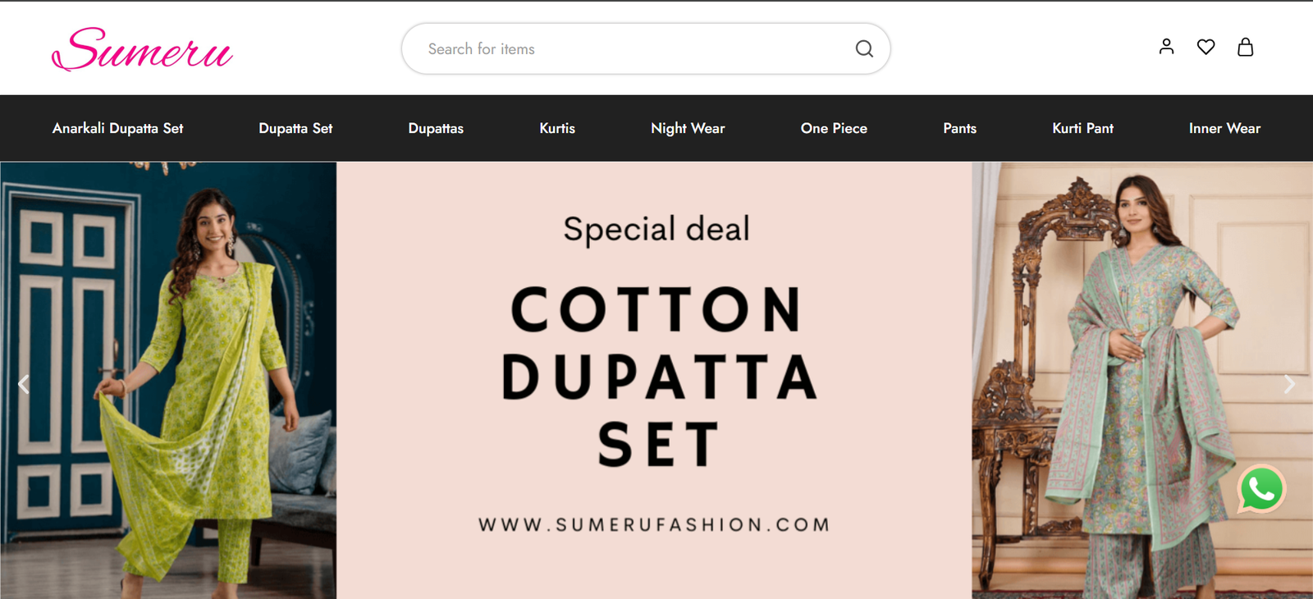This screenshot has width=1313, height=599.
Task: Open the user account icon
Action: click(1166, 47)
